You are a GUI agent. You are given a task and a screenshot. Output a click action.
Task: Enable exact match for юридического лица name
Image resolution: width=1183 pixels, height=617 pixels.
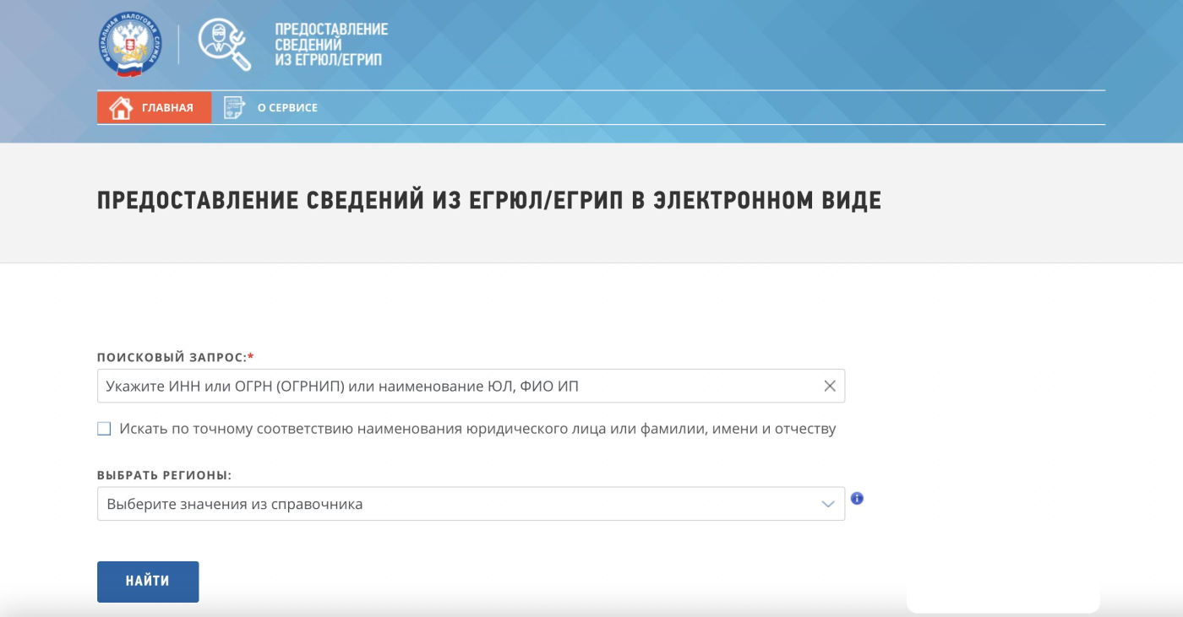104,429
